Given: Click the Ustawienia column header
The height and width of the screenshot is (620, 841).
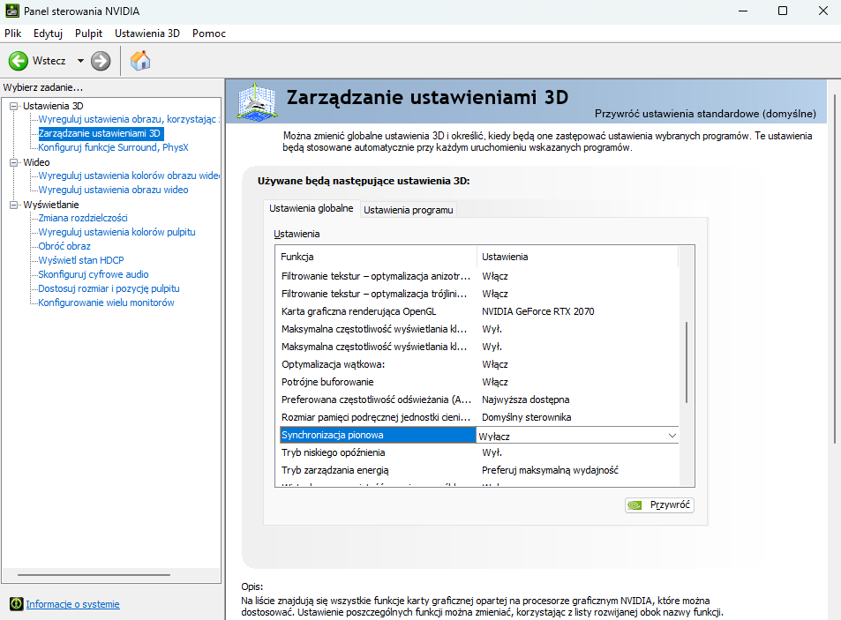Looking at the screenshot, I should pyautogui.click(x=578, y=257).
